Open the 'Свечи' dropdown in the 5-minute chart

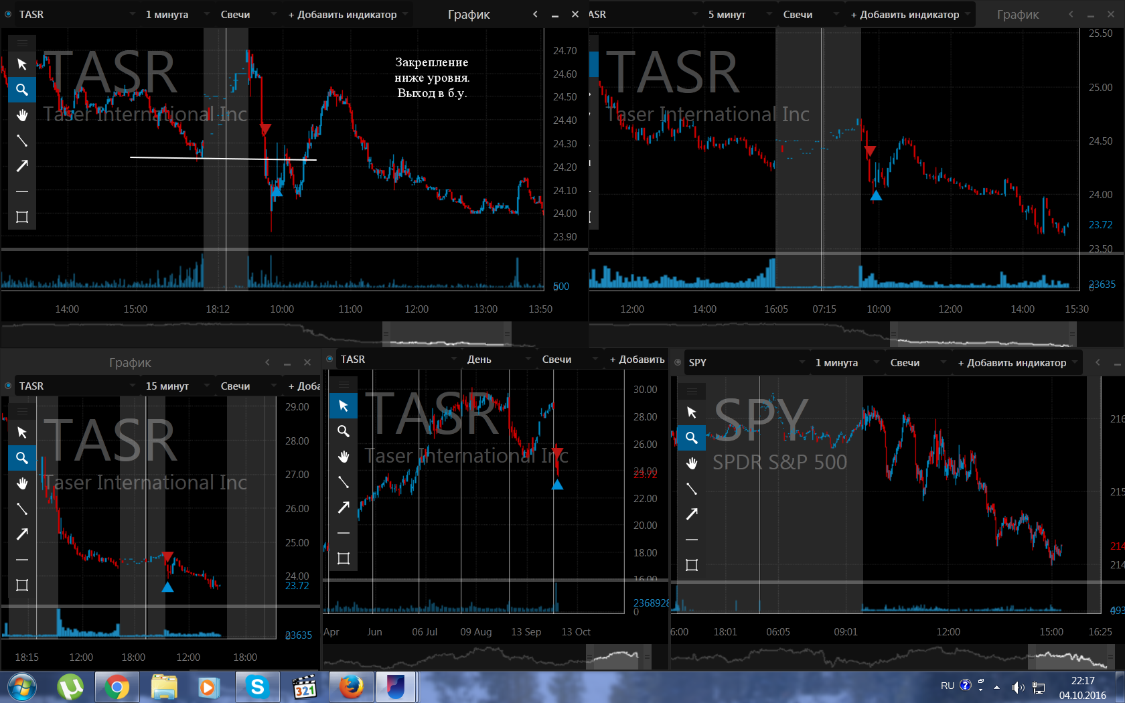tap(810, 14)
